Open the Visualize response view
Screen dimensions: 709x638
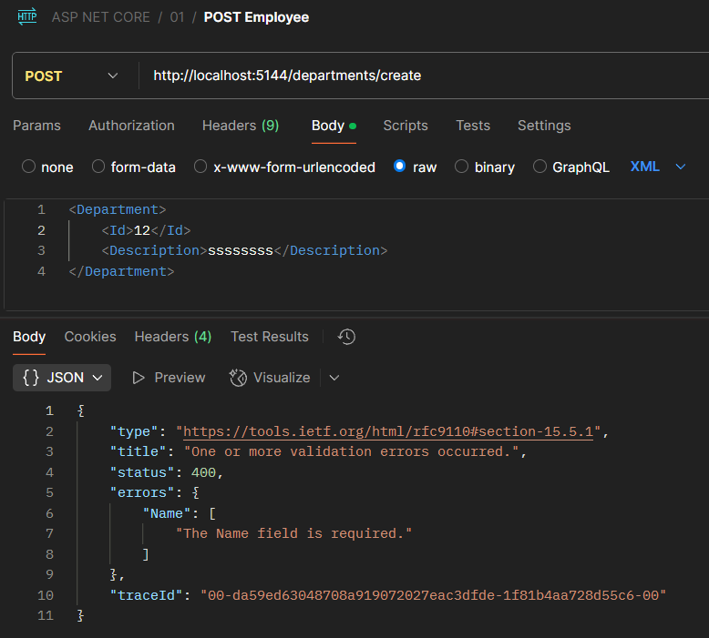coord(269,378)
